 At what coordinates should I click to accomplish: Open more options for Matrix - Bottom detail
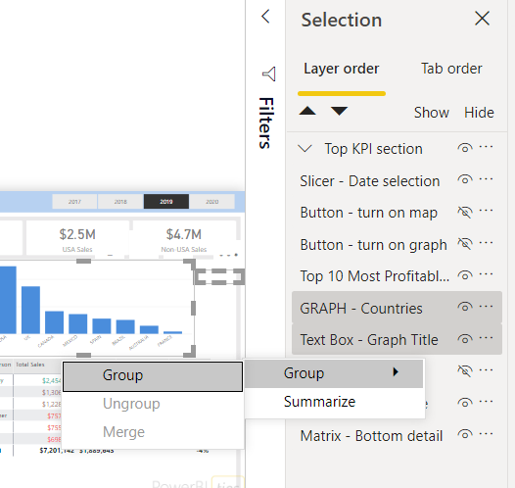pyautogui.click(x=486, y=434)
